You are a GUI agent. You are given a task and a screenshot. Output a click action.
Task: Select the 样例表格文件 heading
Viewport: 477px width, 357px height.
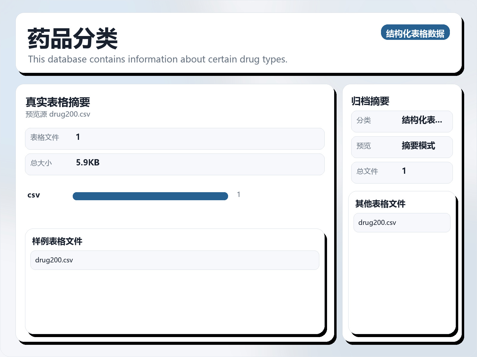click(57, 241)
